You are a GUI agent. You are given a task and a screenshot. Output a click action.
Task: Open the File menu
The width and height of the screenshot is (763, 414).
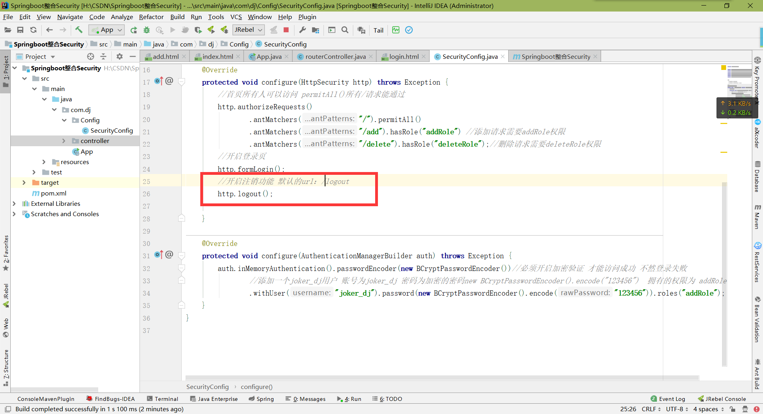8,17
